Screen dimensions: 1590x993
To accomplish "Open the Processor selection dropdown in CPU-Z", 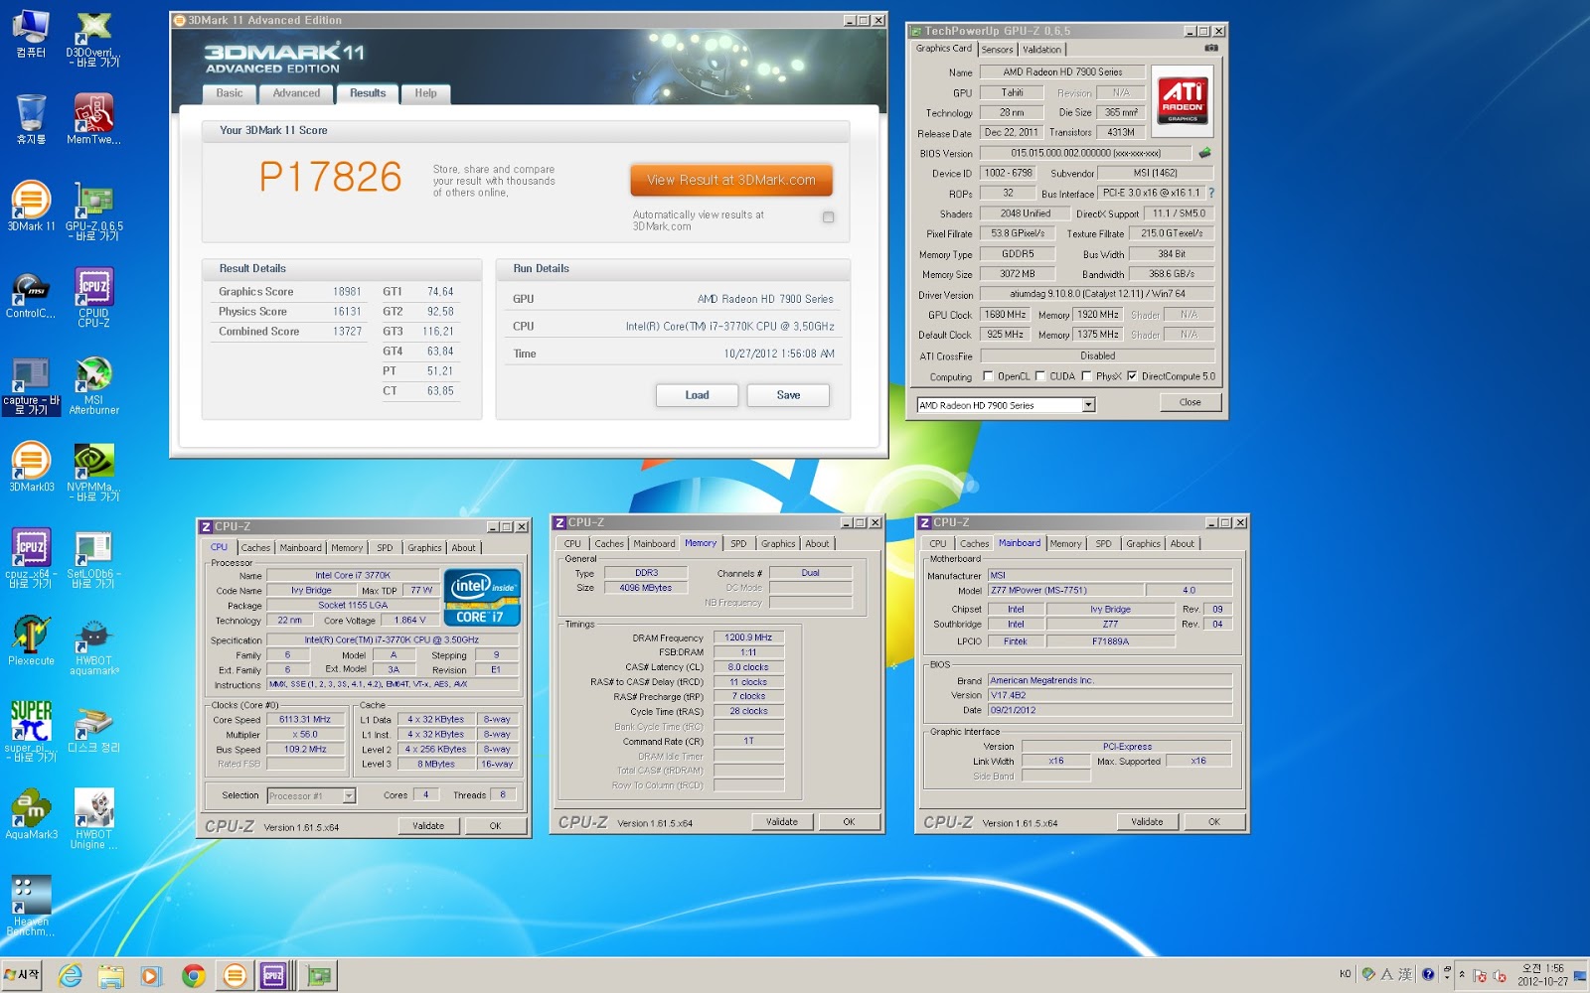I will pos(349,795).
